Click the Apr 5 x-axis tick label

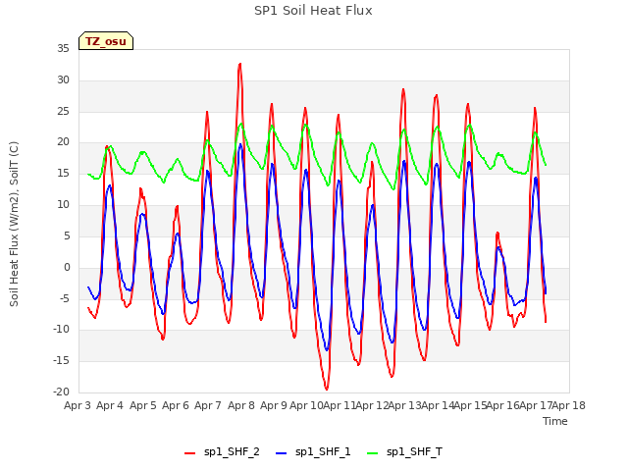coord(142,405)
